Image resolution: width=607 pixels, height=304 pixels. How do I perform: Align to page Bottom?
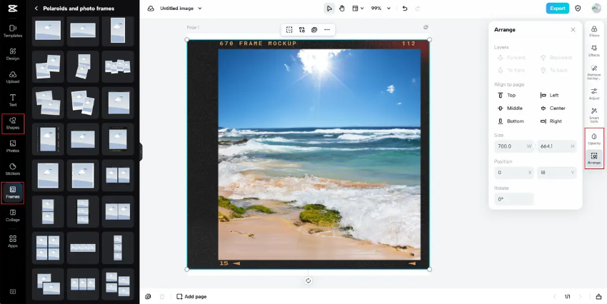click(x=511, y=121)
